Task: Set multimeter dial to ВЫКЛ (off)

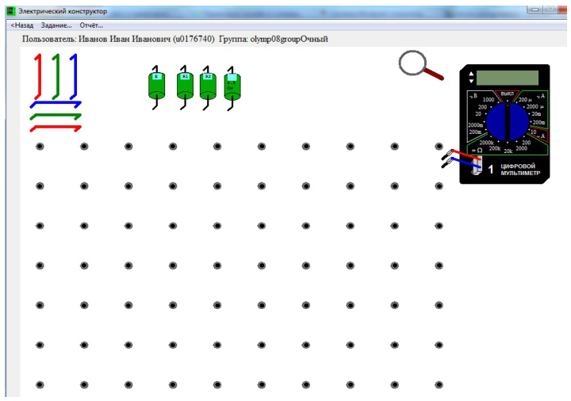Action: [x=507, y=94]
